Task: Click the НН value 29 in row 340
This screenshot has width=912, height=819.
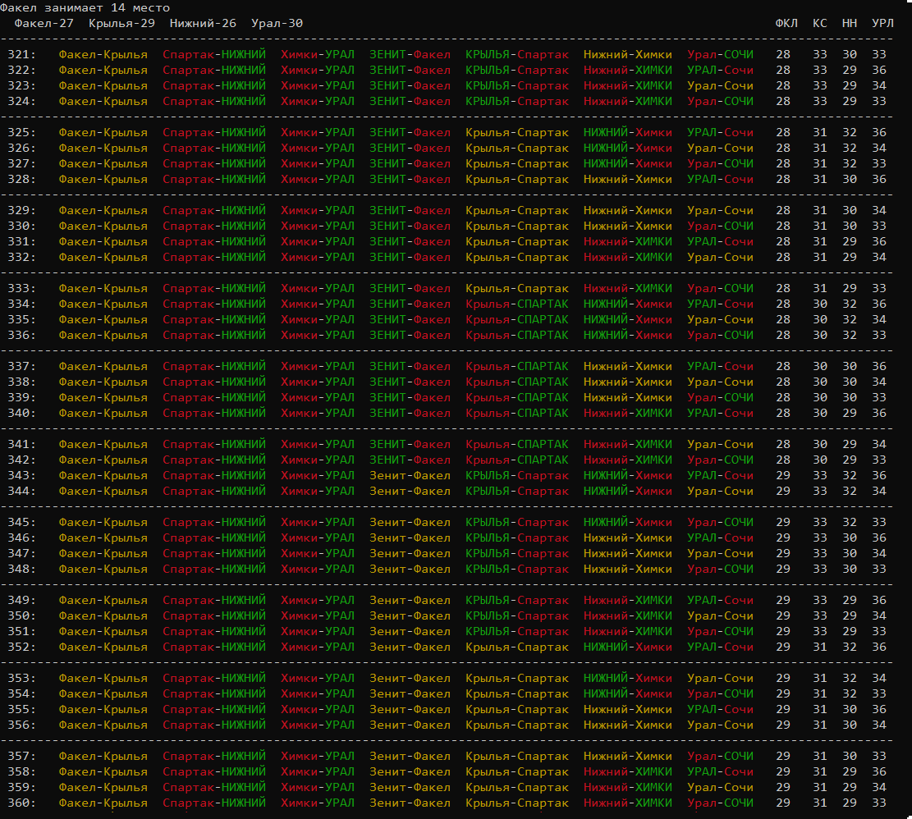Action: (849, 414)
